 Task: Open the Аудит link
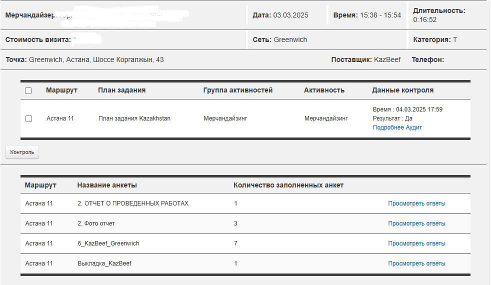pyautogui.click(x=413, y=127)
